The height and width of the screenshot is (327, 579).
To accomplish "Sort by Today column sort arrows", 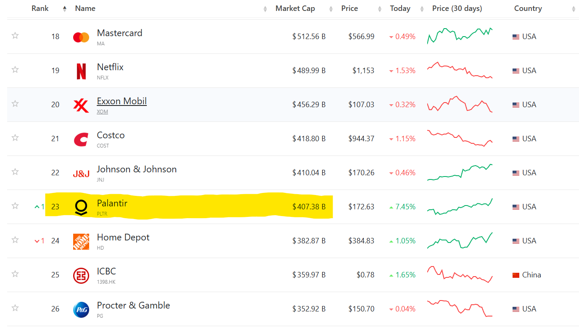I will [422, 9].
